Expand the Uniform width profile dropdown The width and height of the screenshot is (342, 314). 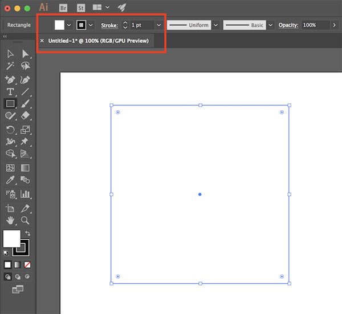(x=215, y=25)
